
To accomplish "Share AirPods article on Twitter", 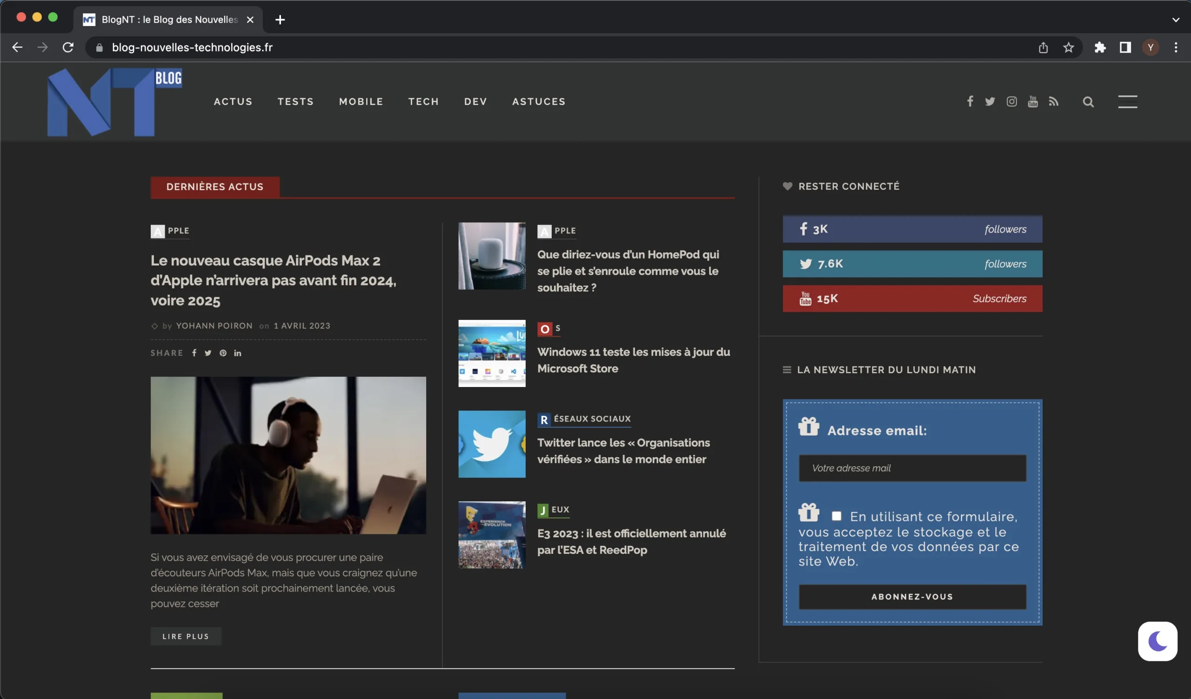I will pyautogui.click(x=208, y=353).
